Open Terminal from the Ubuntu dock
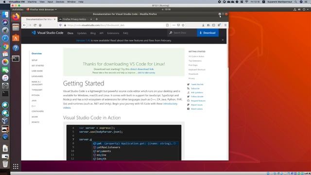The image size is (311, 175). [16, 58]
